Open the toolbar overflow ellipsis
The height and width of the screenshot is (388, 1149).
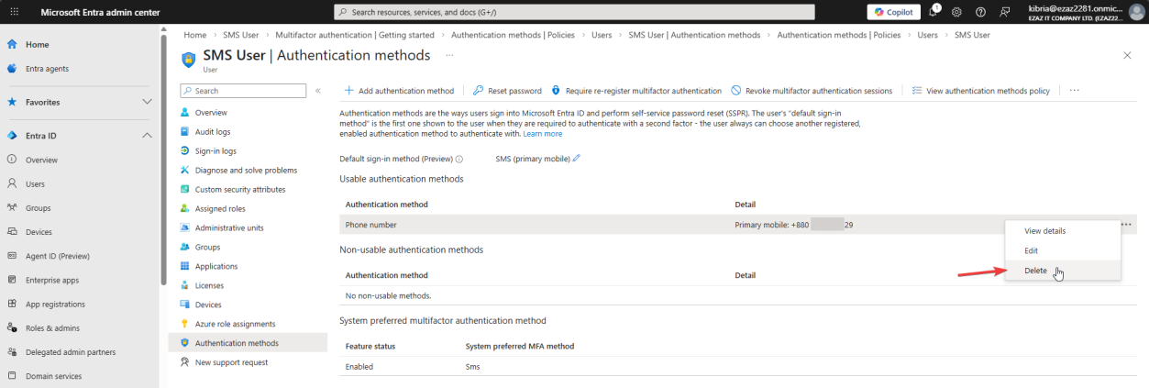(1074, 91)
